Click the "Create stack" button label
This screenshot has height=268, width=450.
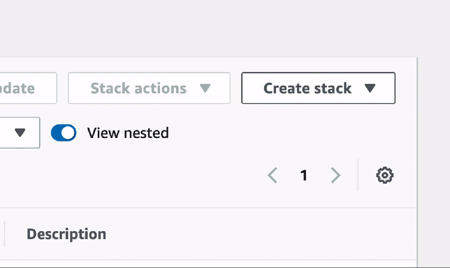pyautogui.click(x=307, y=88)
